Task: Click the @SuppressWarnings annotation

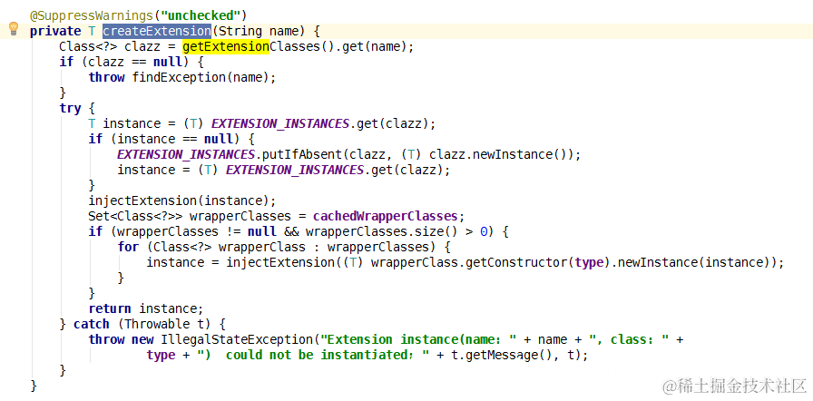Action: coord(91,15)
